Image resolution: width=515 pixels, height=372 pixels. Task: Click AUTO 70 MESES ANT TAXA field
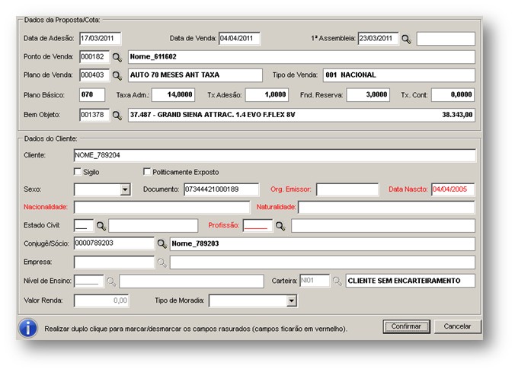click(x=195, y=75)
